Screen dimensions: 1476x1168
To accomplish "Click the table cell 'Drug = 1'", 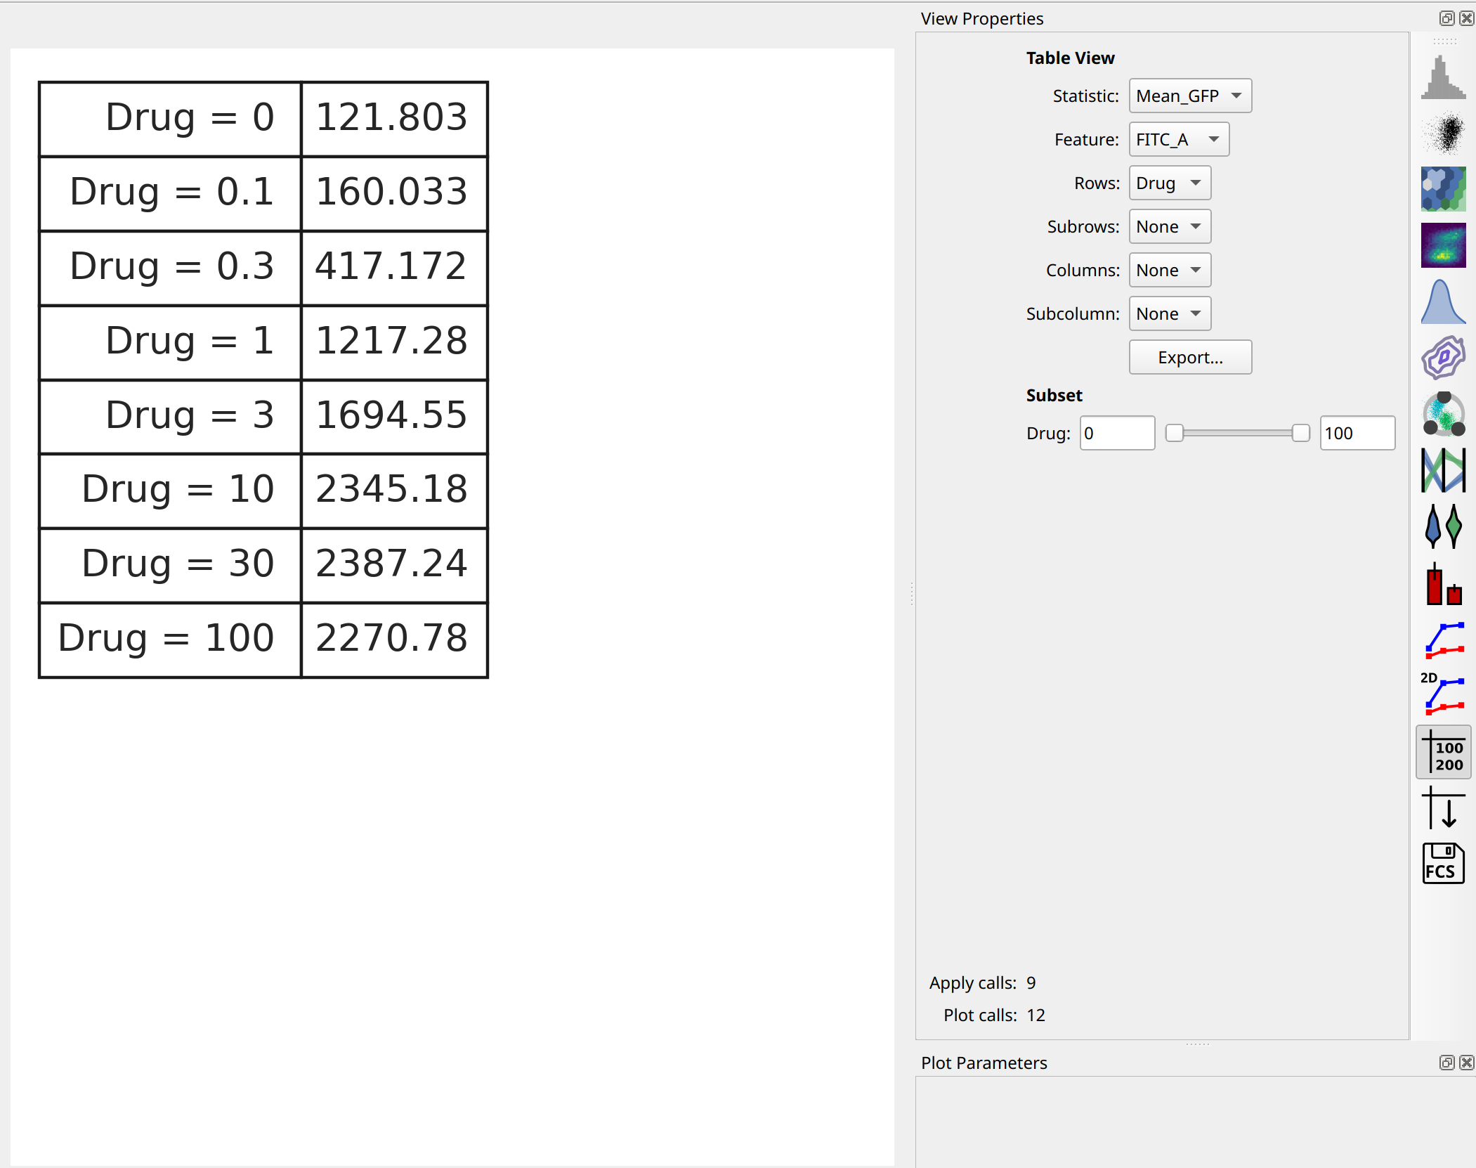I will click(x=171, y=342).
